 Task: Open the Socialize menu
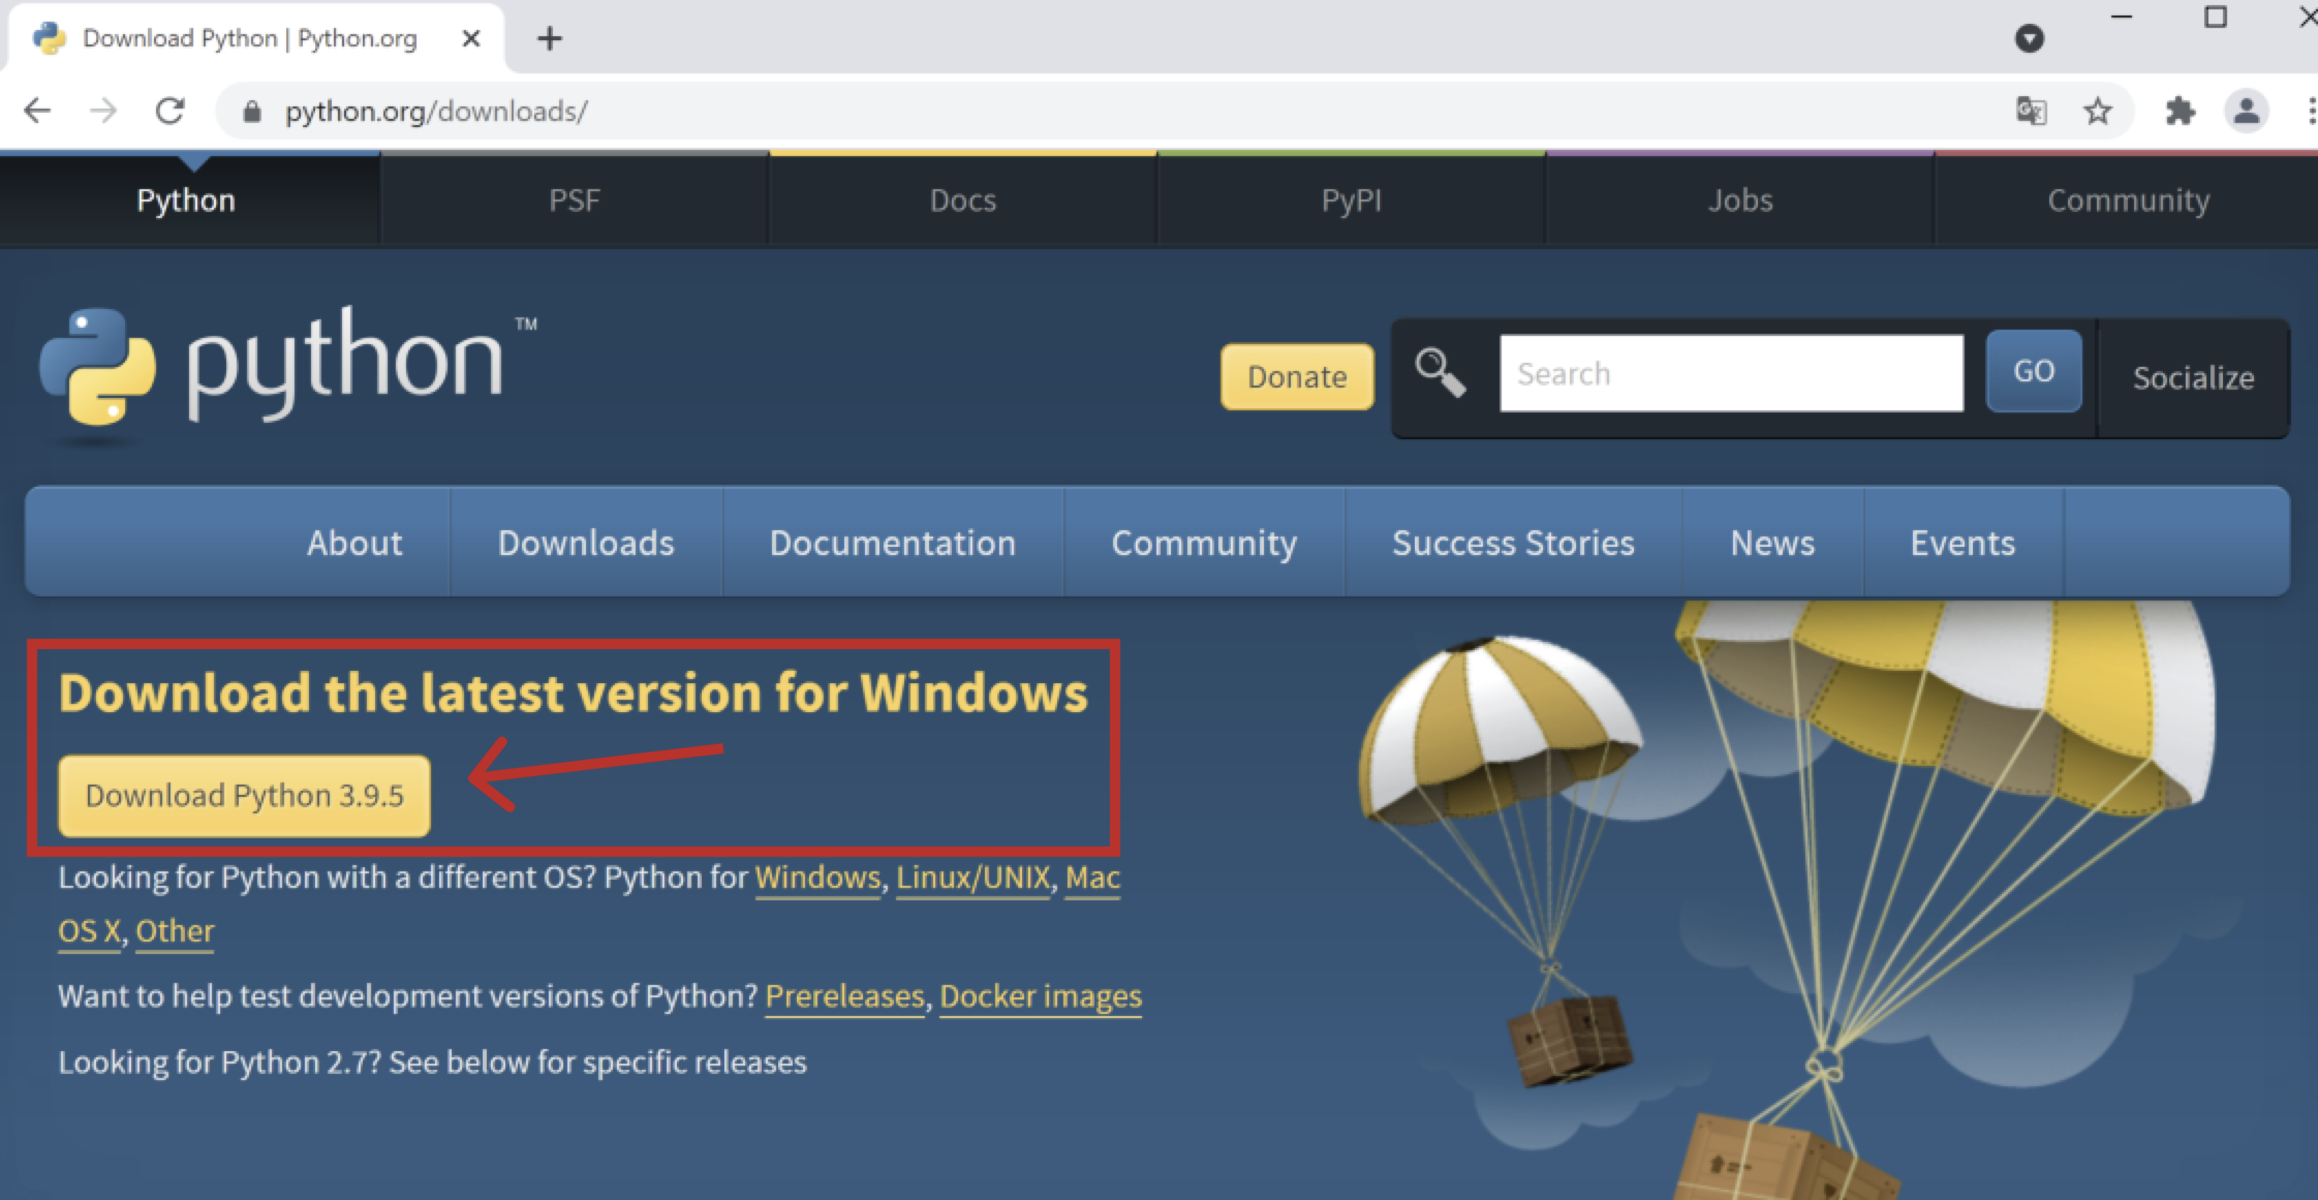tap(2193, 377)
